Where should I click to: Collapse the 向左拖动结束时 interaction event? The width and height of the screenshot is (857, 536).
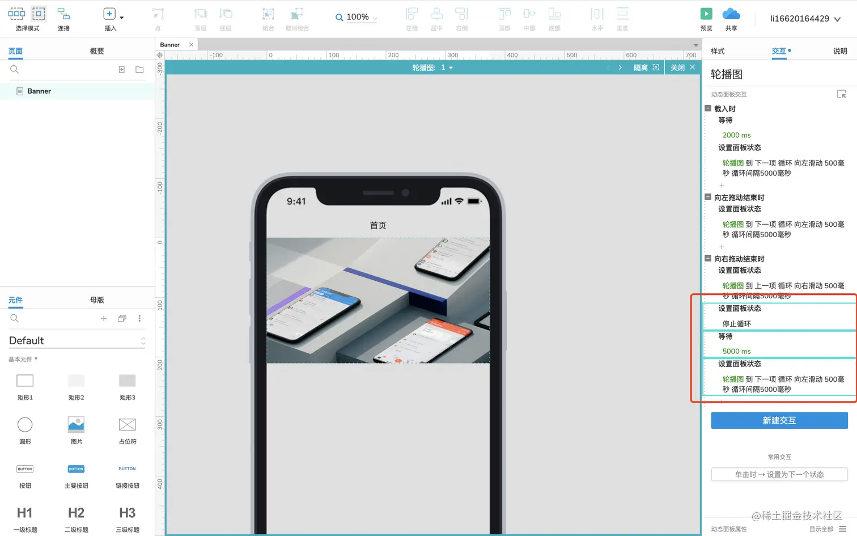708,197
